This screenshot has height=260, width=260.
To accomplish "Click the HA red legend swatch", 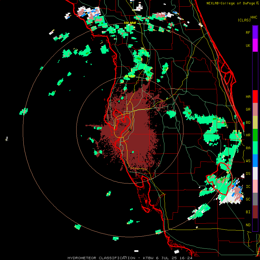I will tap(255, 96).
